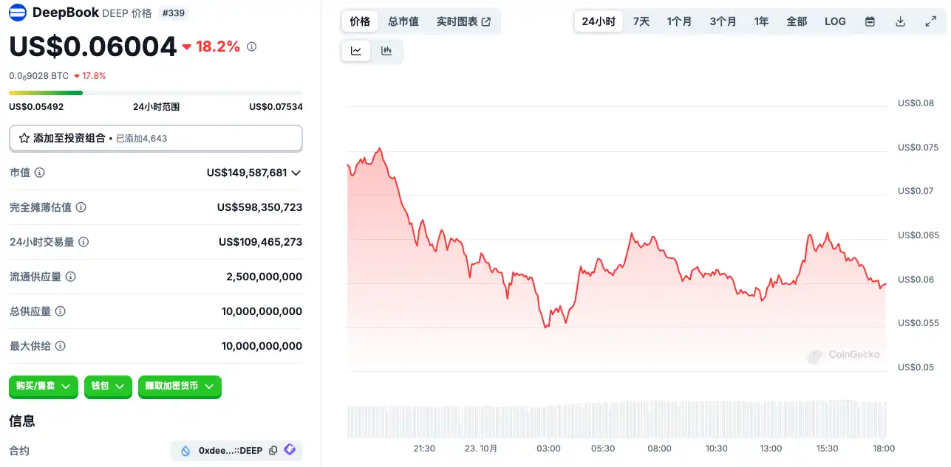Viewport: 951px width, 467px height.
Task: Download the chart data
Action: coord(900,21)
